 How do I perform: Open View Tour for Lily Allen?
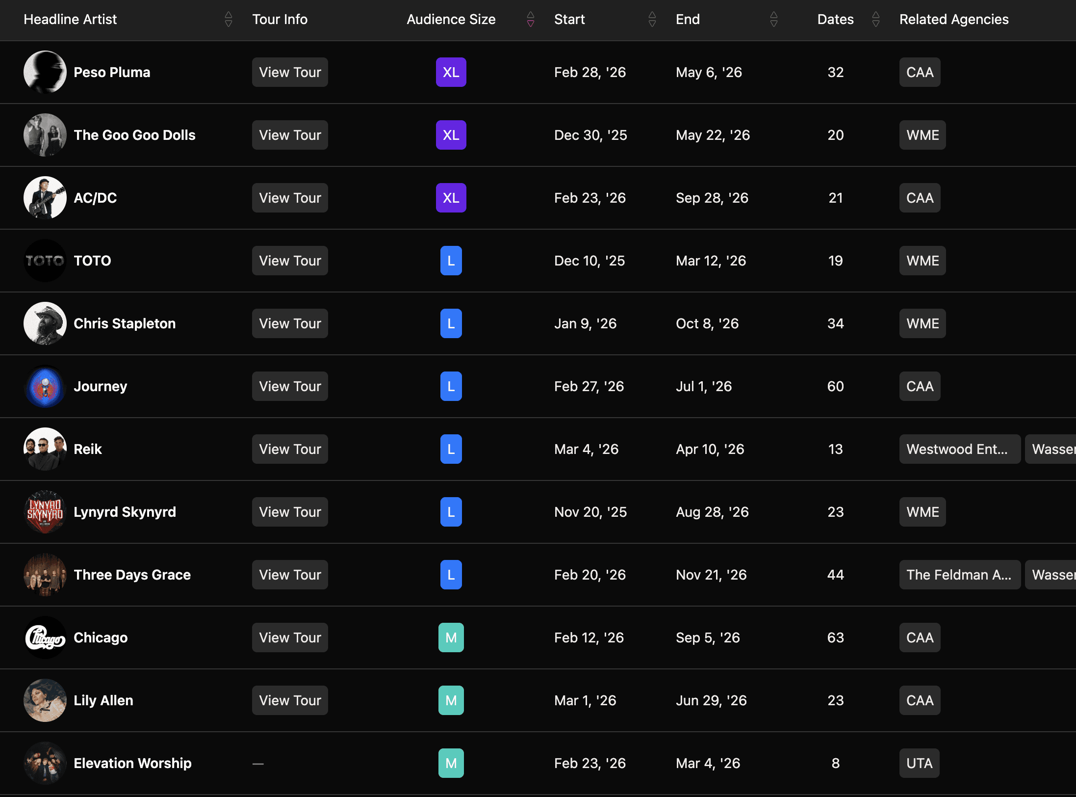290,700
